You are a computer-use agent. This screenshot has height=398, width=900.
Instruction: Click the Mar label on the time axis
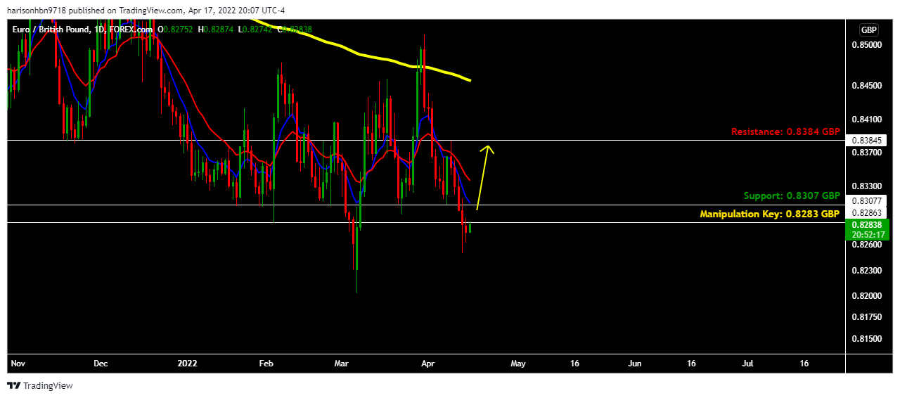pos(342,364)
